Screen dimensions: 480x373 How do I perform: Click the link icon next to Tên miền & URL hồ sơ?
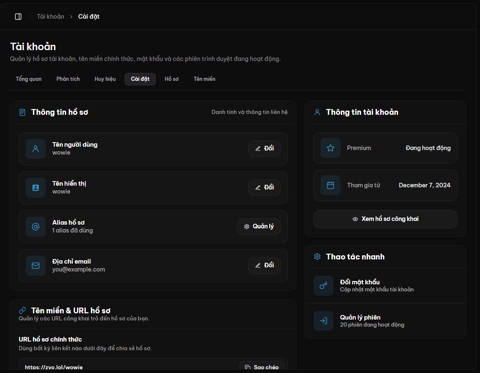pos(22,310)
